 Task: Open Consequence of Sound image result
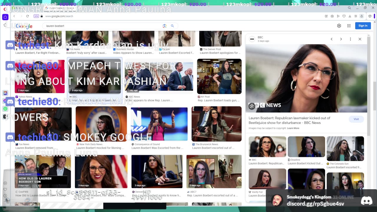(x=159, y=124)
